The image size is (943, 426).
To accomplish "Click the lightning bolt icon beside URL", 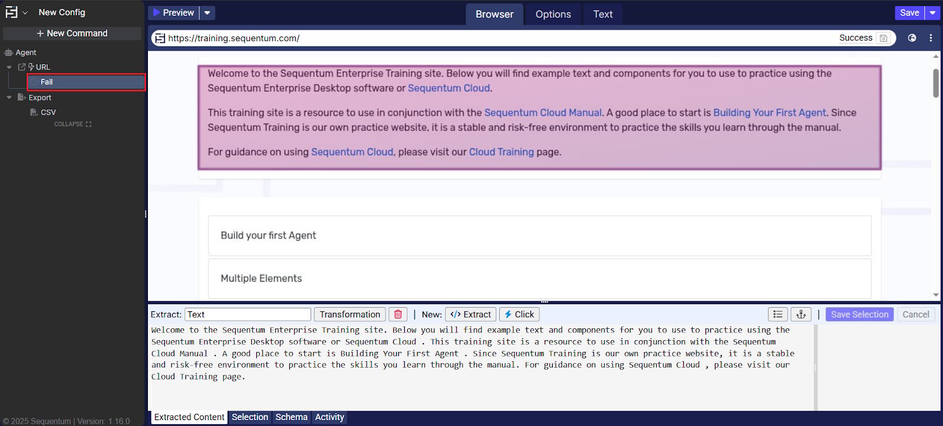I will click(x=31, y=67).
